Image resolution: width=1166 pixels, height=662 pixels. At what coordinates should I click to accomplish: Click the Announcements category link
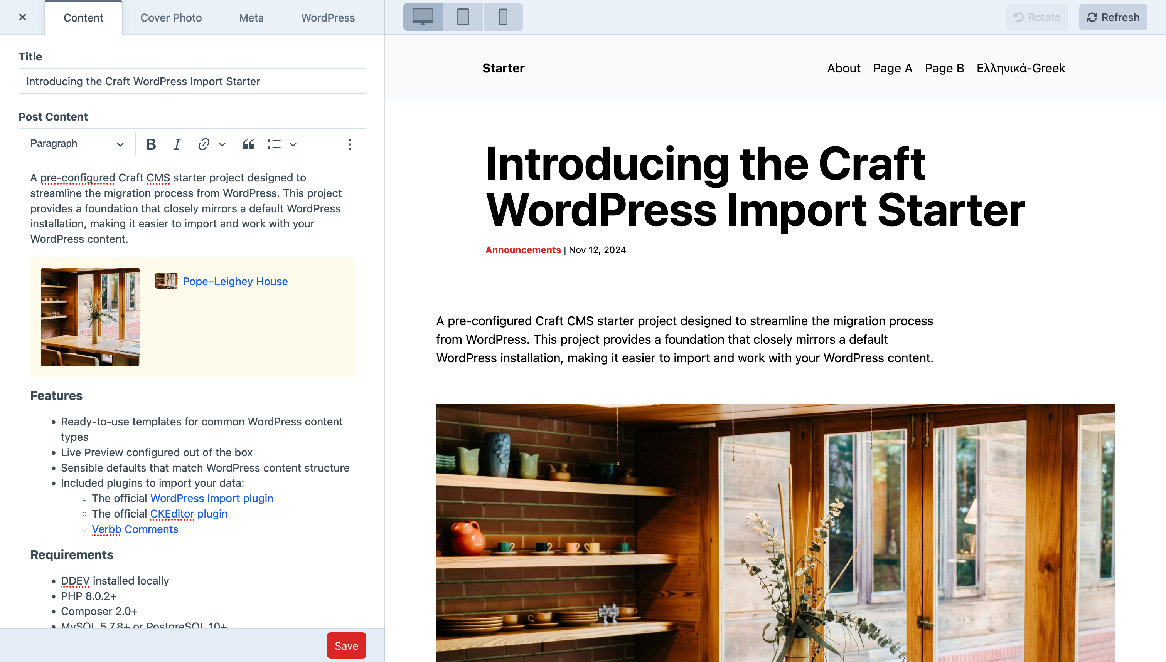point(523,250)
